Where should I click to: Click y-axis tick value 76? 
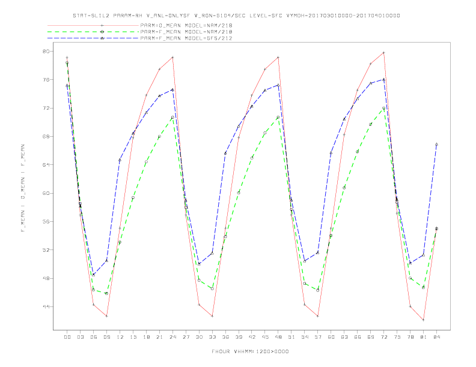(x=46, y=80)
